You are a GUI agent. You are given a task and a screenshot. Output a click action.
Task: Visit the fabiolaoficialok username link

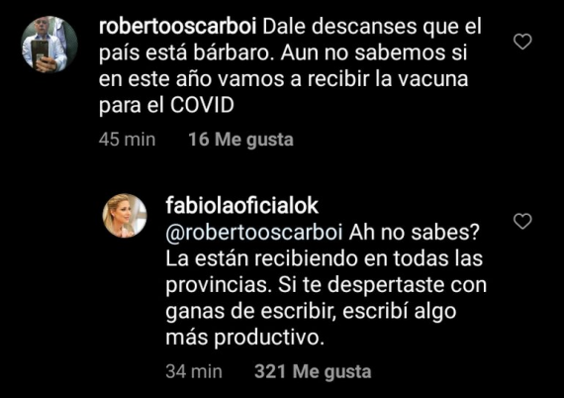click(x=242, y=206)
